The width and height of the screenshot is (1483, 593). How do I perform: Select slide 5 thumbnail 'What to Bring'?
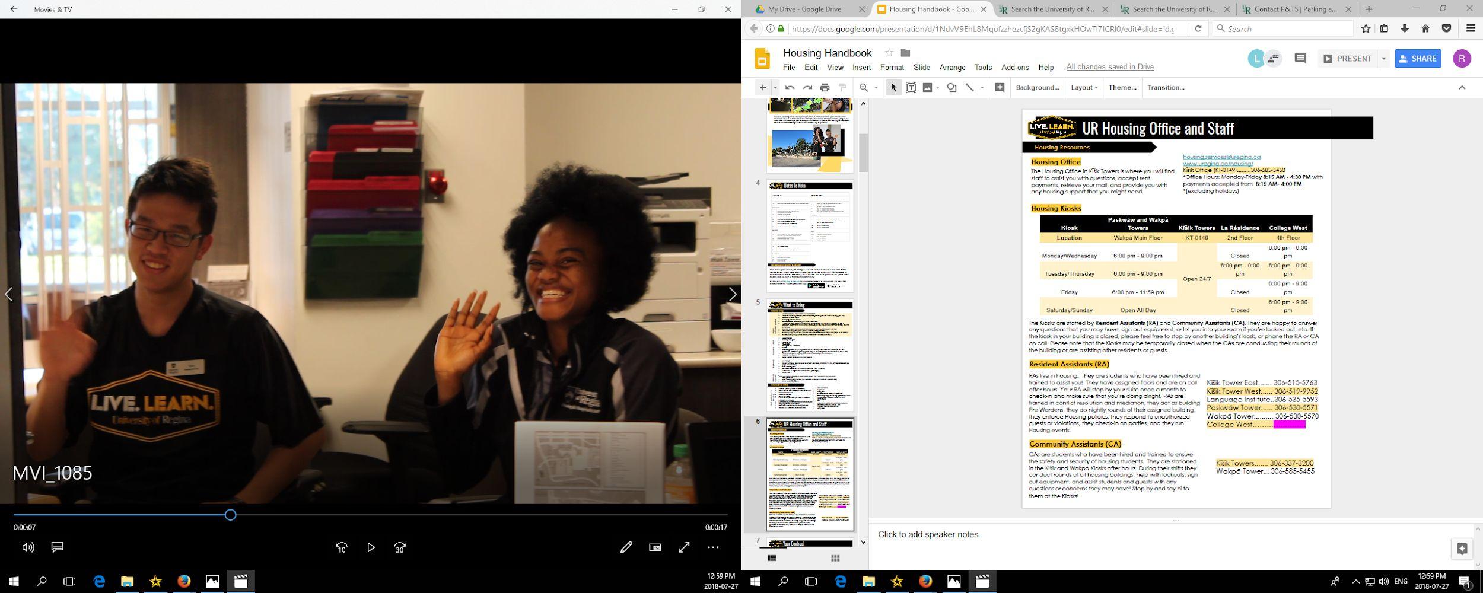coord(810,356)
